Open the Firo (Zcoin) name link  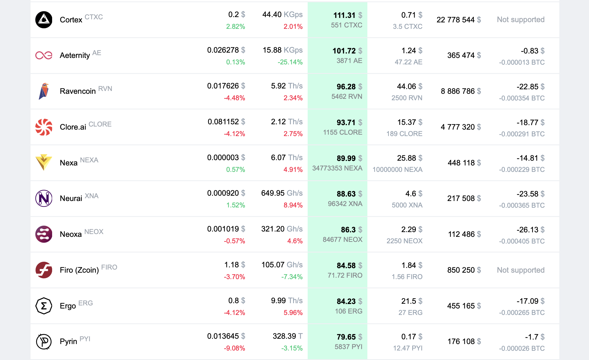tap(79, 270)
